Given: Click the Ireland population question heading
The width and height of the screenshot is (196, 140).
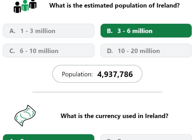Looking at the screenshot, I should coord(114,6).
